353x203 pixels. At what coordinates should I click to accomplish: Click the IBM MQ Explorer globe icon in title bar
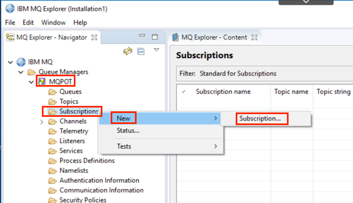point(10,9)
